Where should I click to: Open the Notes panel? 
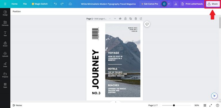(x=17, y=105)
